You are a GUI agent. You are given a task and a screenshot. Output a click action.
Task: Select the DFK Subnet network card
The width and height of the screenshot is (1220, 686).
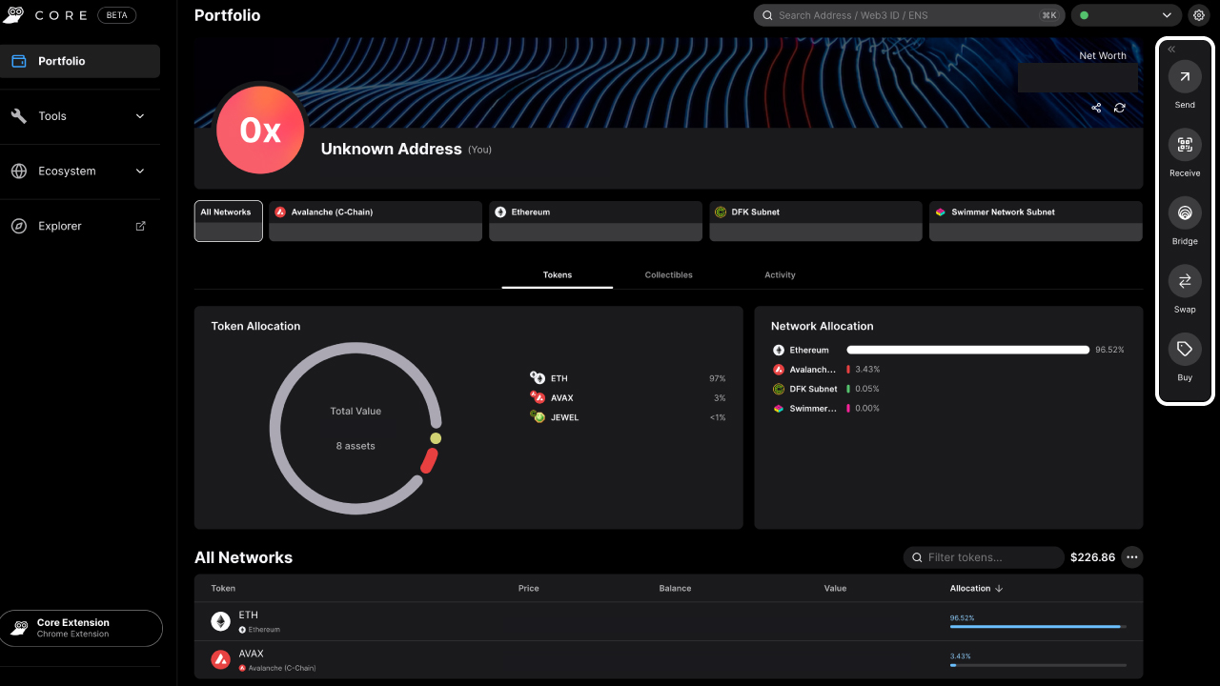(816, 221)
